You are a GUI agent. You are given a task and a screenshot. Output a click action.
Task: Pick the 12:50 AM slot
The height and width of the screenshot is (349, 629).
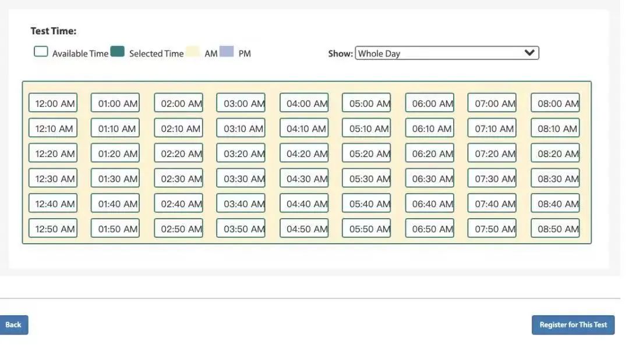53,229
